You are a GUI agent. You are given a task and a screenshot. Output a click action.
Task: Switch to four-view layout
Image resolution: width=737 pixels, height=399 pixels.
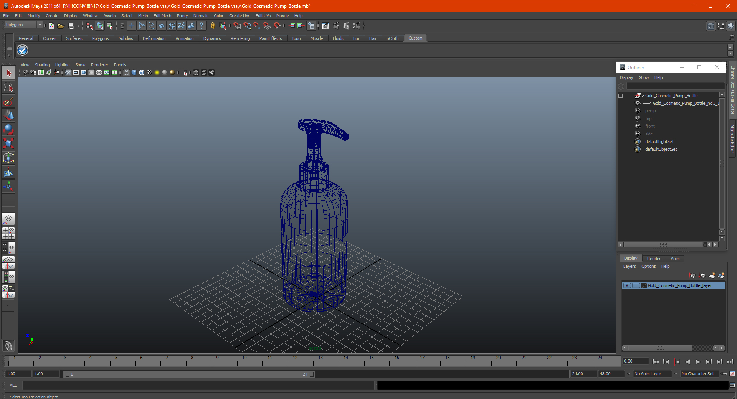coord(8,233)
